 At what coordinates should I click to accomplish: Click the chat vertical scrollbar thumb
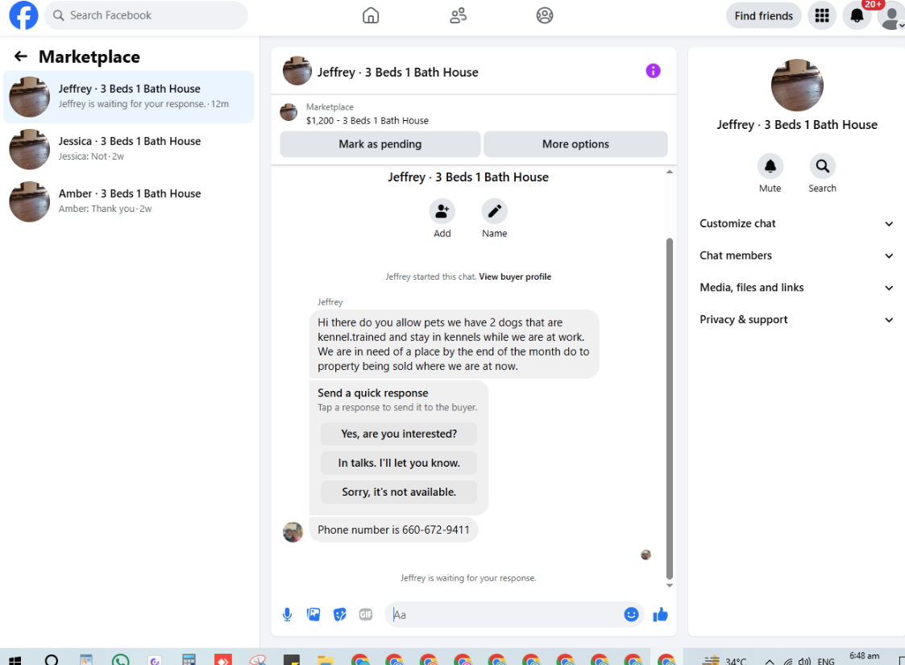coord(670,408)
